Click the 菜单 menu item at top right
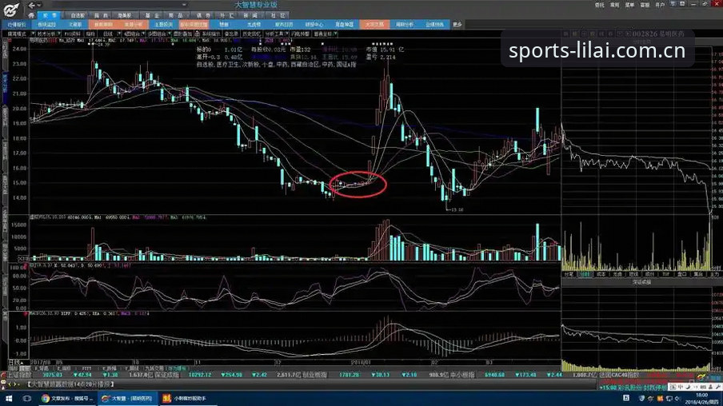The width and height of the screenshot is (723, 406). (630, 5)
